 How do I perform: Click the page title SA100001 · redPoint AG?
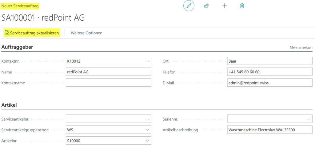pyautogui.click(x=43, y=18)
